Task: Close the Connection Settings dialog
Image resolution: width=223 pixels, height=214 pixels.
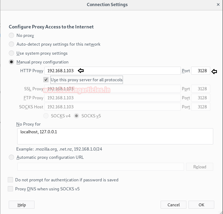Action: 218,5
